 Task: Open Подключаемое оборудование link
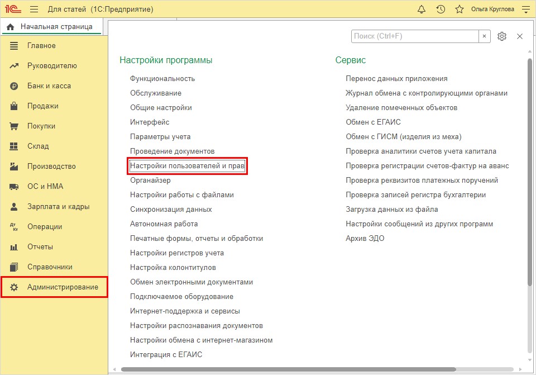tap(182, 297)
